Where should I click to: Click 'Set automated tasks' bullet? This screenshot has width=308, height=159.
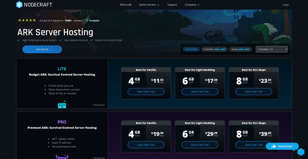tap(64, 146)
